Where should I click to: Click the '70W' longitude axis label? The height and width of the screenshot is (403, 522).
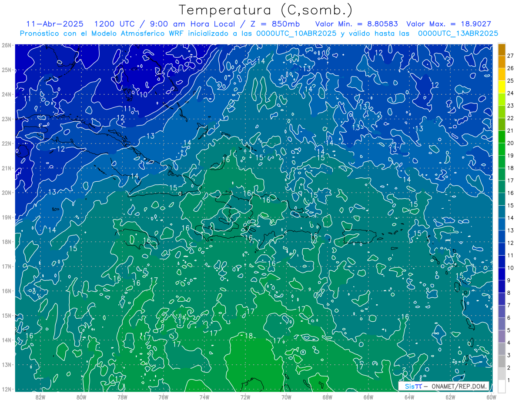286,396
